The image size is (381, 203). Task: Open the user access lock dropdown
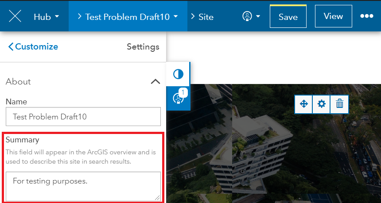pos(251,16)
